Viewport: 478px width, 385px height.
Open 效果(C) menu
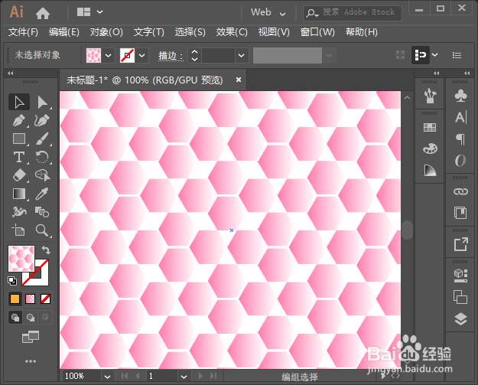click(x=232, y=32)
